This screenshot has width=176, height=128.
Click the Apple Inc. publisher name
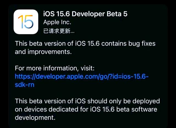click(x=57, y=22)
